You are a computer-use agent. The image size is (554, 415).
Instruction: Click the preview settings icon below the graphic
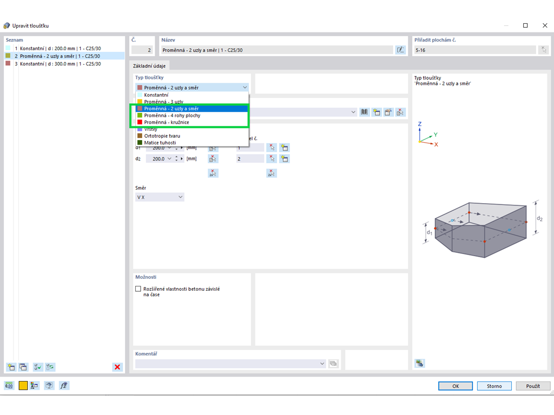(x=420, y=363)
